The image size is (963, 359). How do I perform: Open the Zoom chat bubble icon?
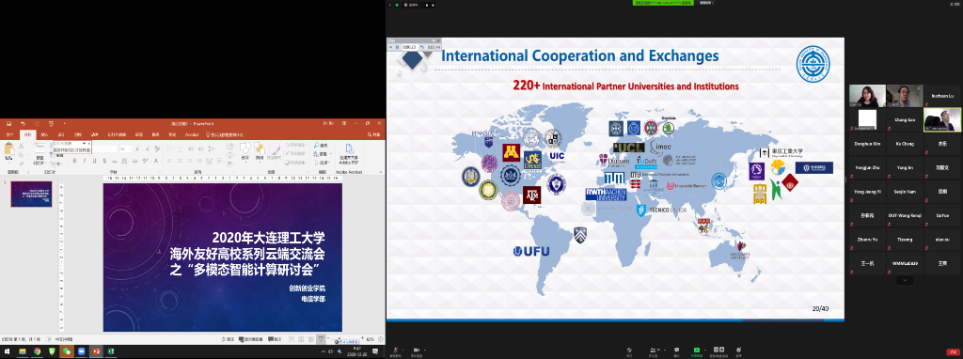click(677, 350)
